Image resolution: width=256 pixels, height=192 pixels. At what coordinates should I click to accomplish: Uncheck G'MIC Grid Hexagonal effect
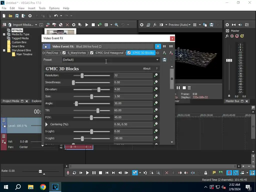point(92,53)
